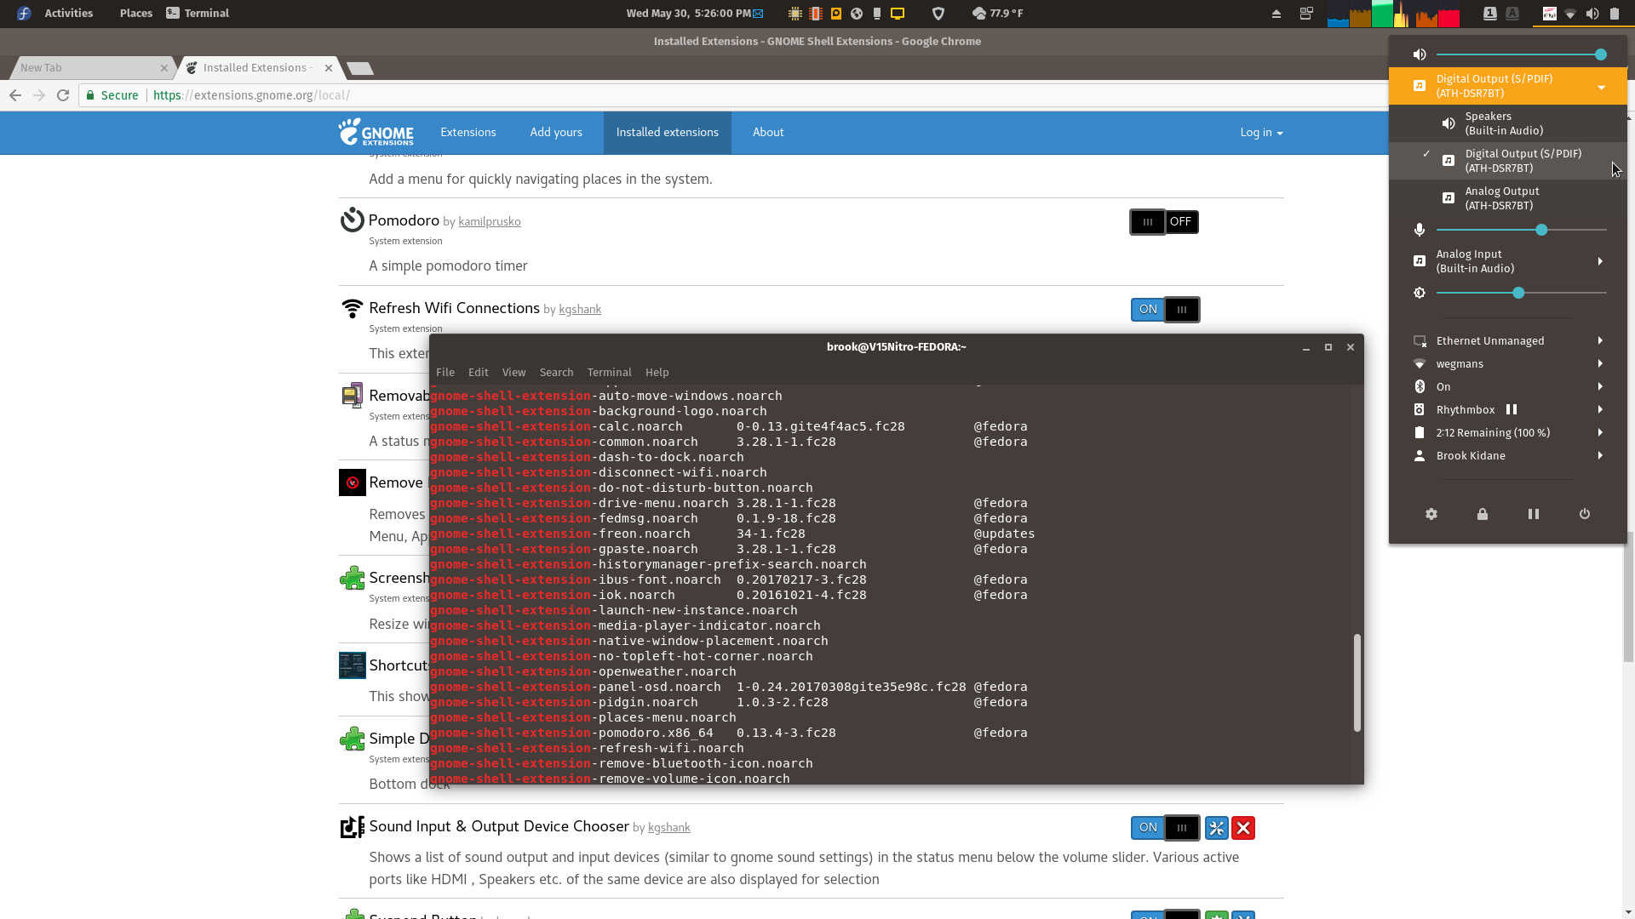
Task: Expand the Brook Kidane user submenu
Action: (1508, 455)
